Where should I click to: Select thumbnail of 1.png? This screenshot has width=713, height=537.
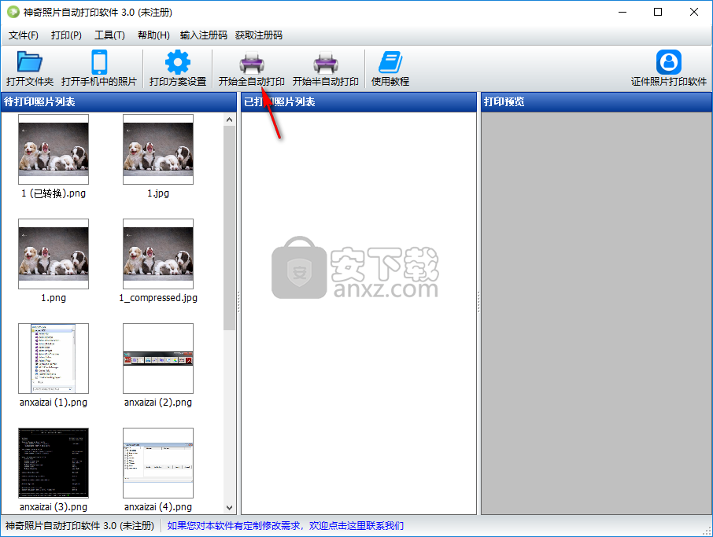click(x=54, y=254)
